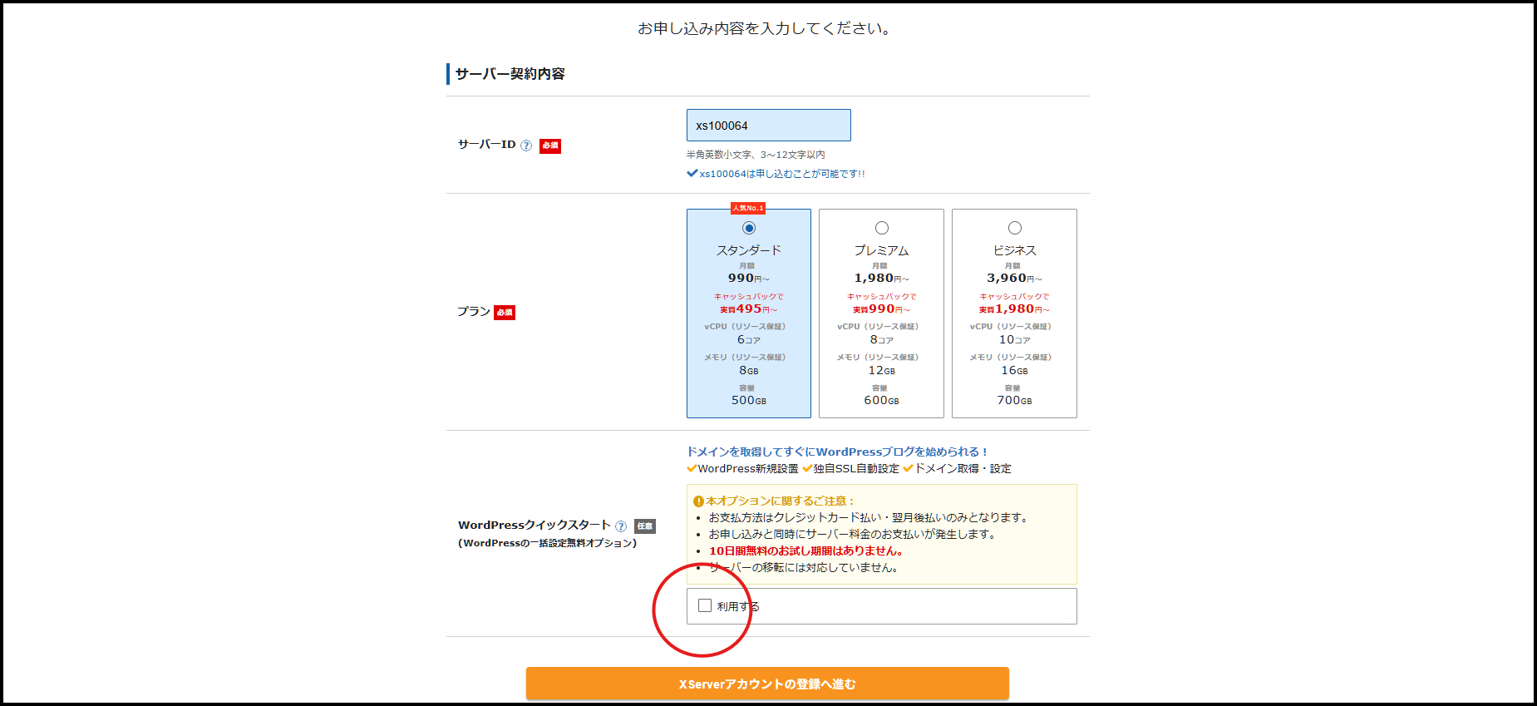Click 実質1,980円 cashback price in ビジネス
This screenshot has width=1537, height=706.
1015,309
